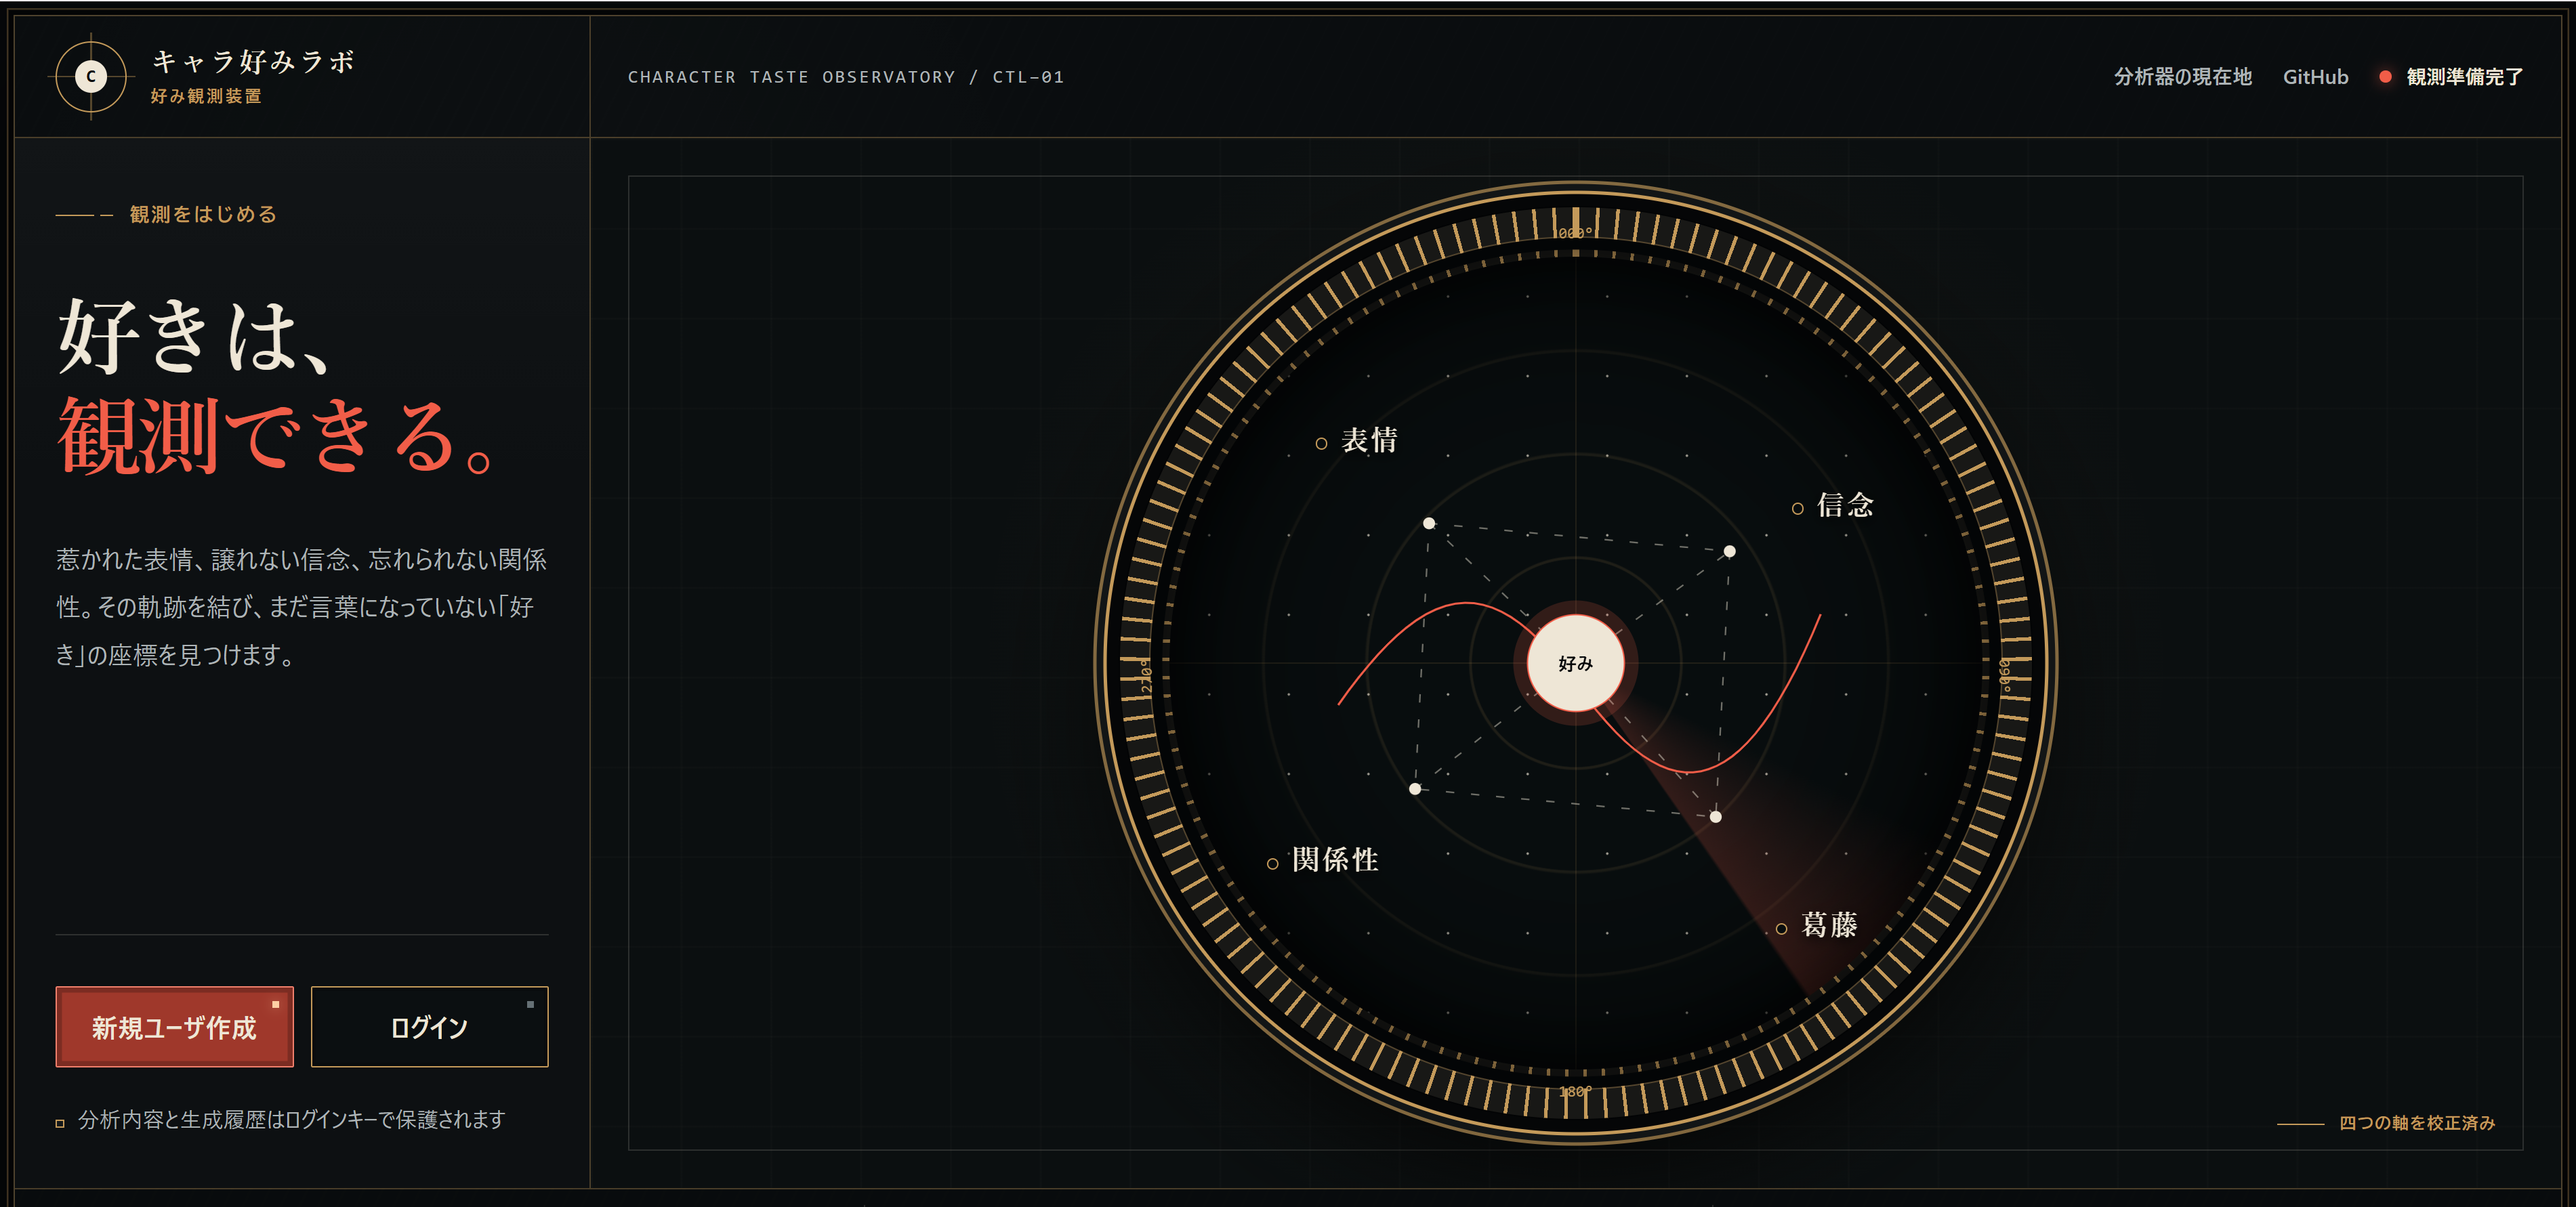Click the 000° tick at the dial top

click(x=1575, y=232)
